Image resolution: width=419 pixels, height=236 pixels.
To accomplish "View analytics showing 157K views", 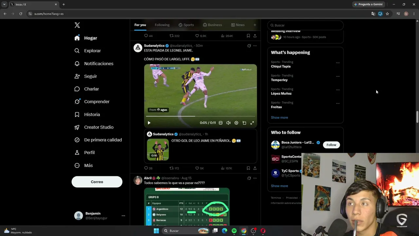I will (x=227, y=168).
